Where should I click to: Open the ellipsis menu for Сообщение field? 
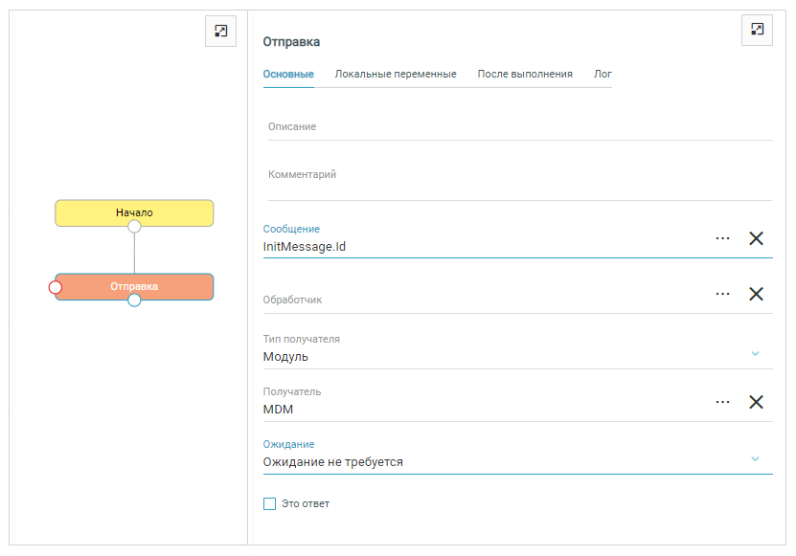click(x=722, y=238)
